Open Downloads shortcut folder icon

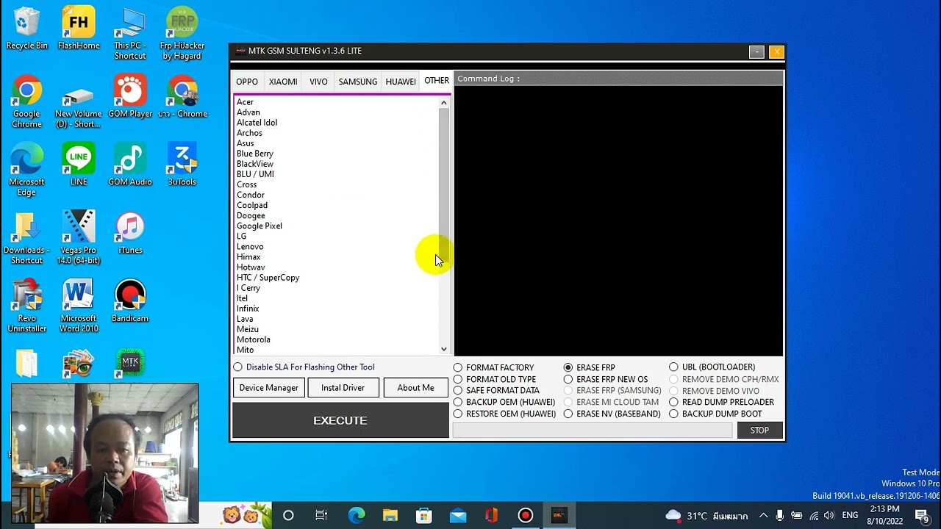[26, 239]
